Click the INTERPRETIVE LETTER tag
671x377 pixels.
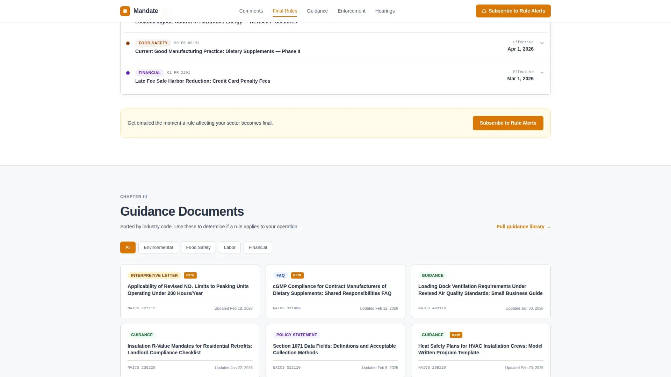154,275
